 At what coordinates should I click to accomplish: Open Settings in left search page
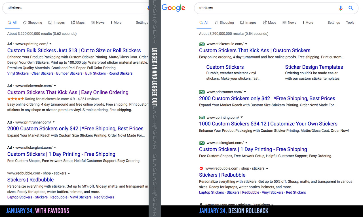click(142, 23)
